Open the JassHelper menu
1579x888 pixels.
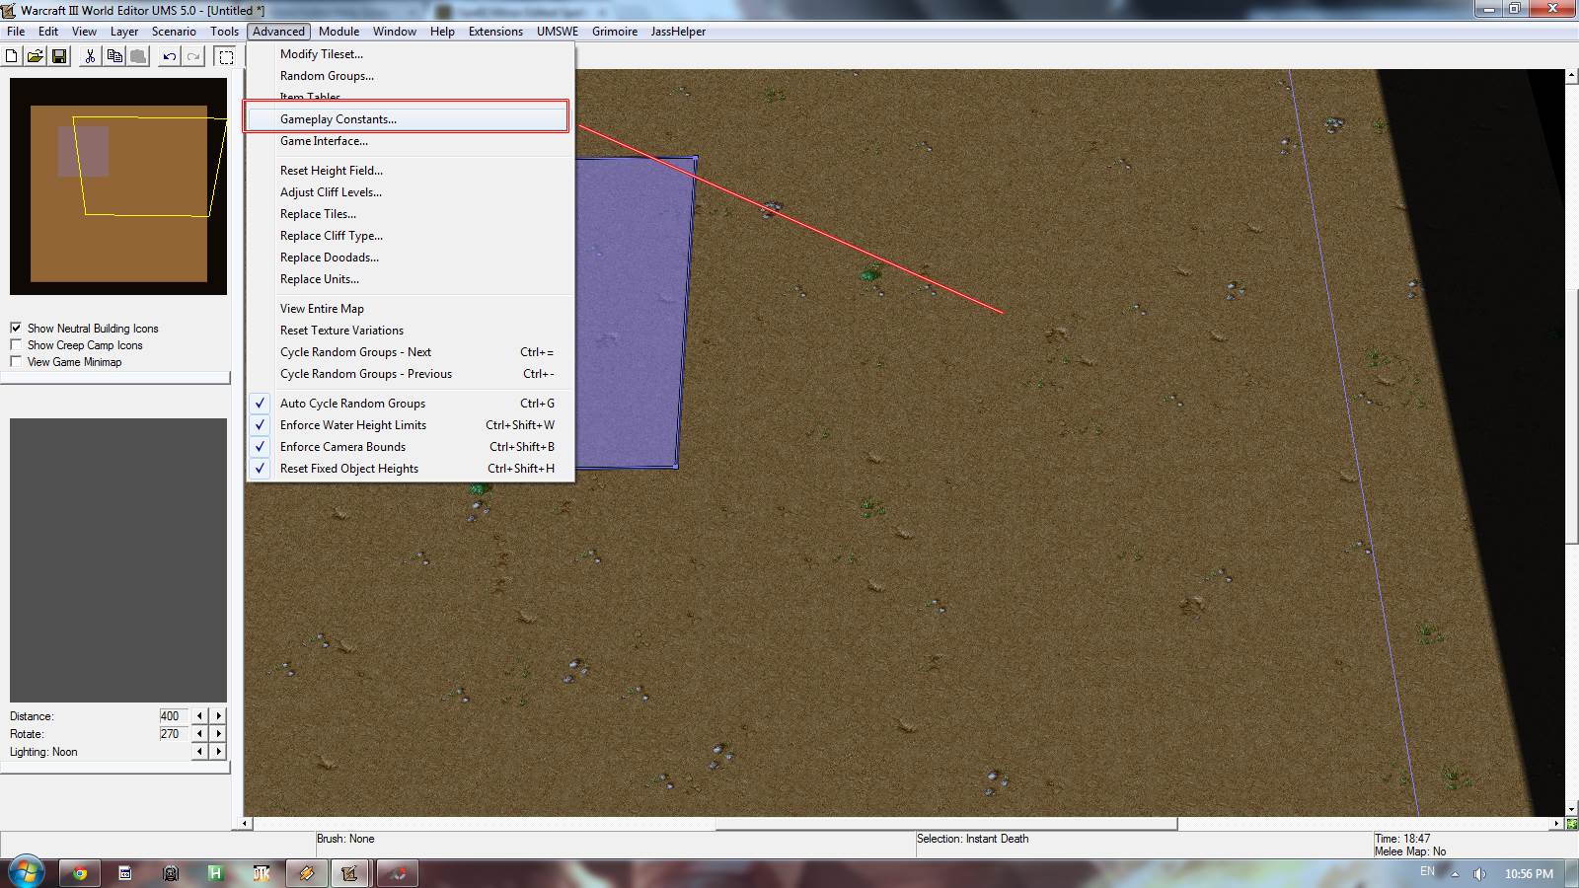click(x=678, y=32)
